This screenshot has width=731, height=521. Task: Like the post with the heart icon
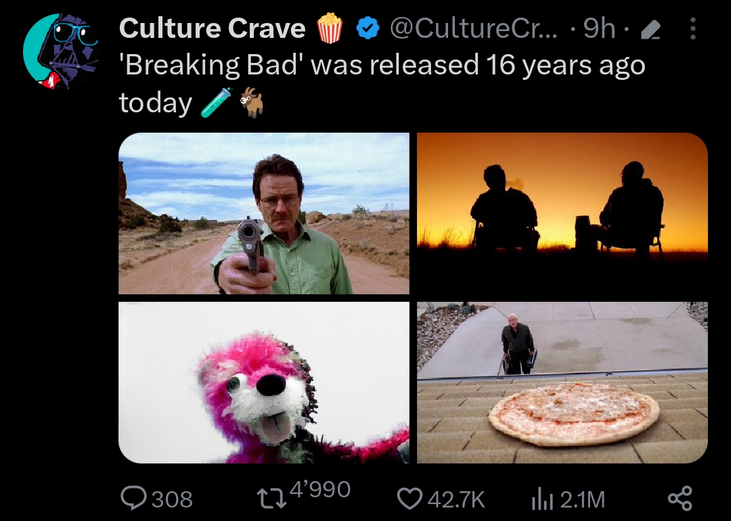409,499
